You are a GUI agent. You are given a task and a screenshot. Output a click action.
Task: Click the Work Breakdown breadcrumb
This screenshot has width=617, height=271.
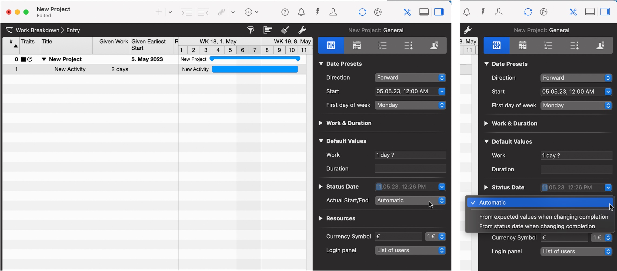[x=37, y=30]
